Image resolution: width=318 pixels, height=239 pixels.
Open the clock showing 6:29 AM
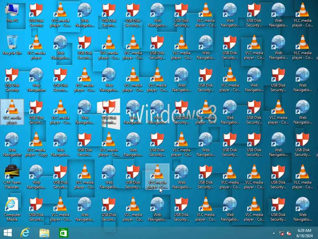point(304,233)
